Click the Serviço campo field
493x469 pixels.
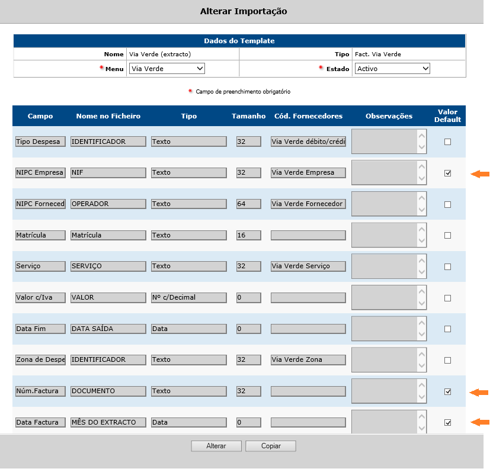point(40,266)
